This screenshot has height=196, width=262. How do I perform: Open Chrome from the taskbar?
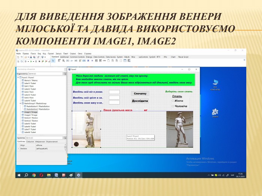34,175
